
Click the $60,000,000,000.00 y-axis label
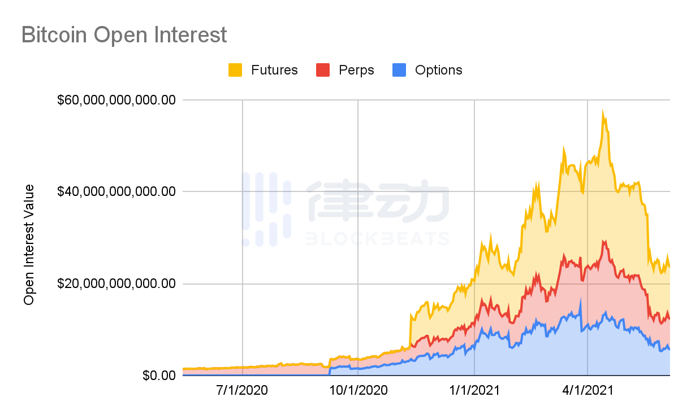point(116,100)
